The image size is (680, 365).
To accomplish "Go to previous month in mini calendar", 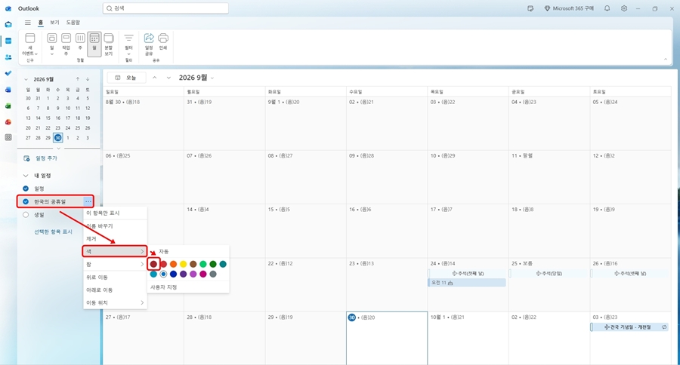I will coord(78,79).
